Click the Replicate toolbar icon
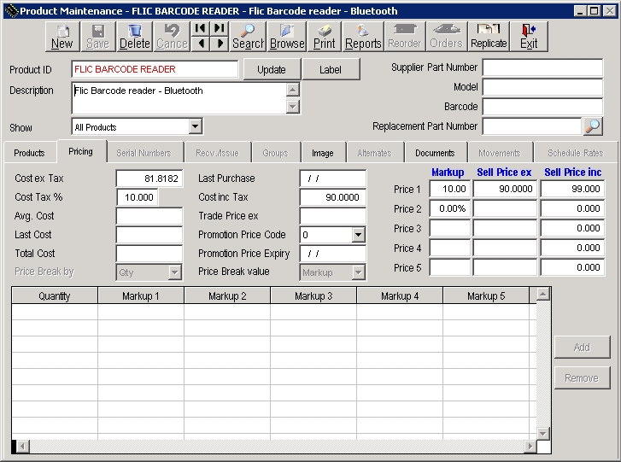The image size is (621, 462). (x=489, y=36)
